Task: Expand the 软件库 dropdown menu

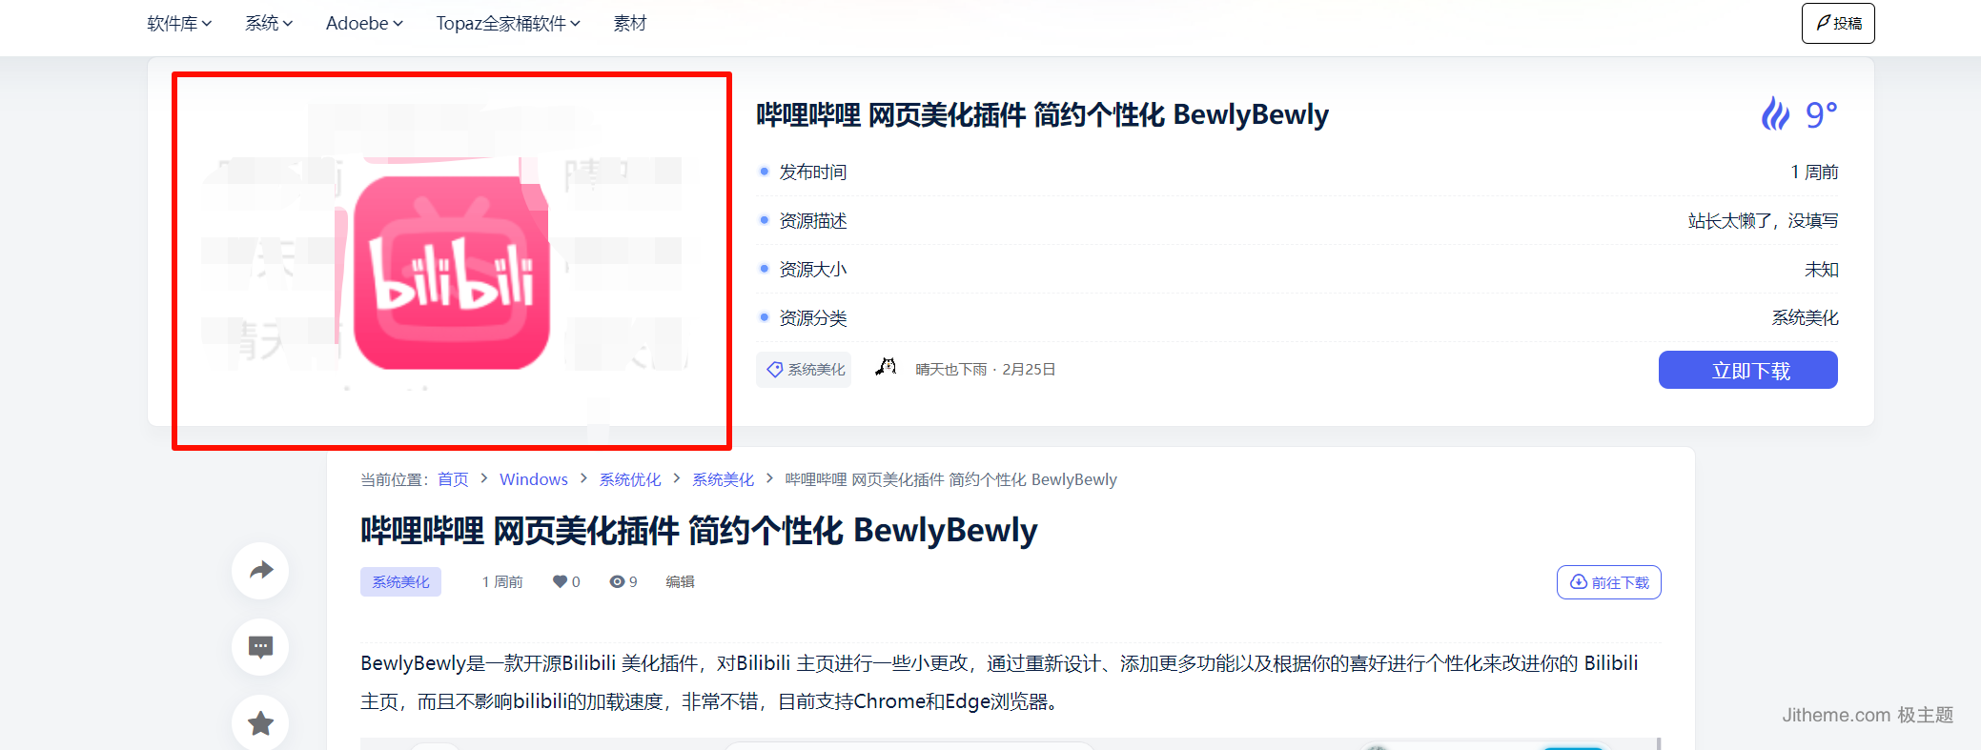Action: click(179, 23)
